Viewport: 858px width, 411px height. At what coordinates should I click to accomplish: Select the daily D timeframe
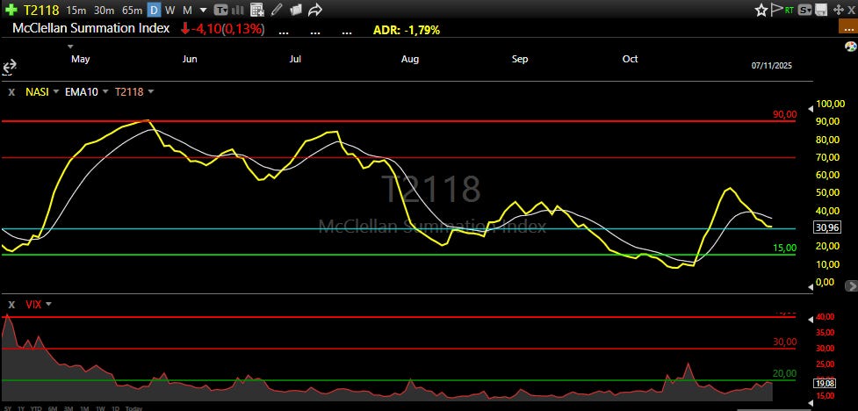155,10
